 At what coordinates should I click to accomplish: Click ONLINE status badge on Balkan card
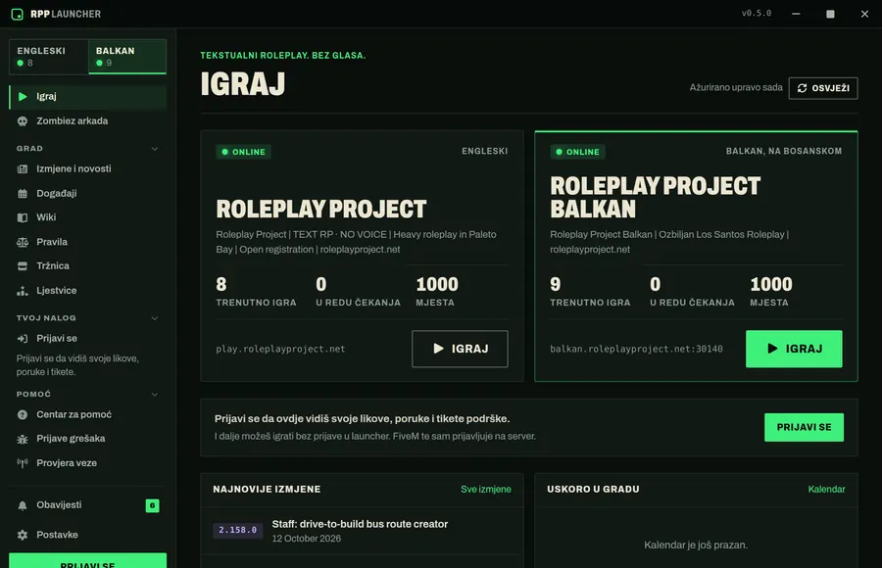pos(577,153)
